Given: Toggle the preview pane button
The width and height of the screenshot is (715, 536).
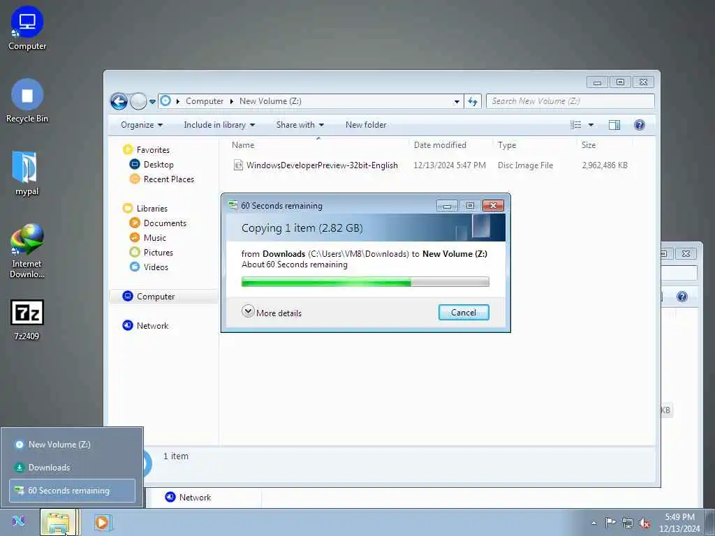Looking at the screenshot, I should [x=614, y=125].
